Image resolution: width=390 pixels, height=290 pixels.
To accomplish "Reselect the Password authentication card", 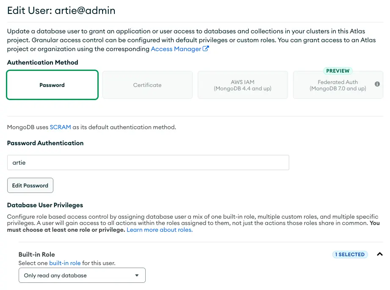I will (x=52, y=84).
